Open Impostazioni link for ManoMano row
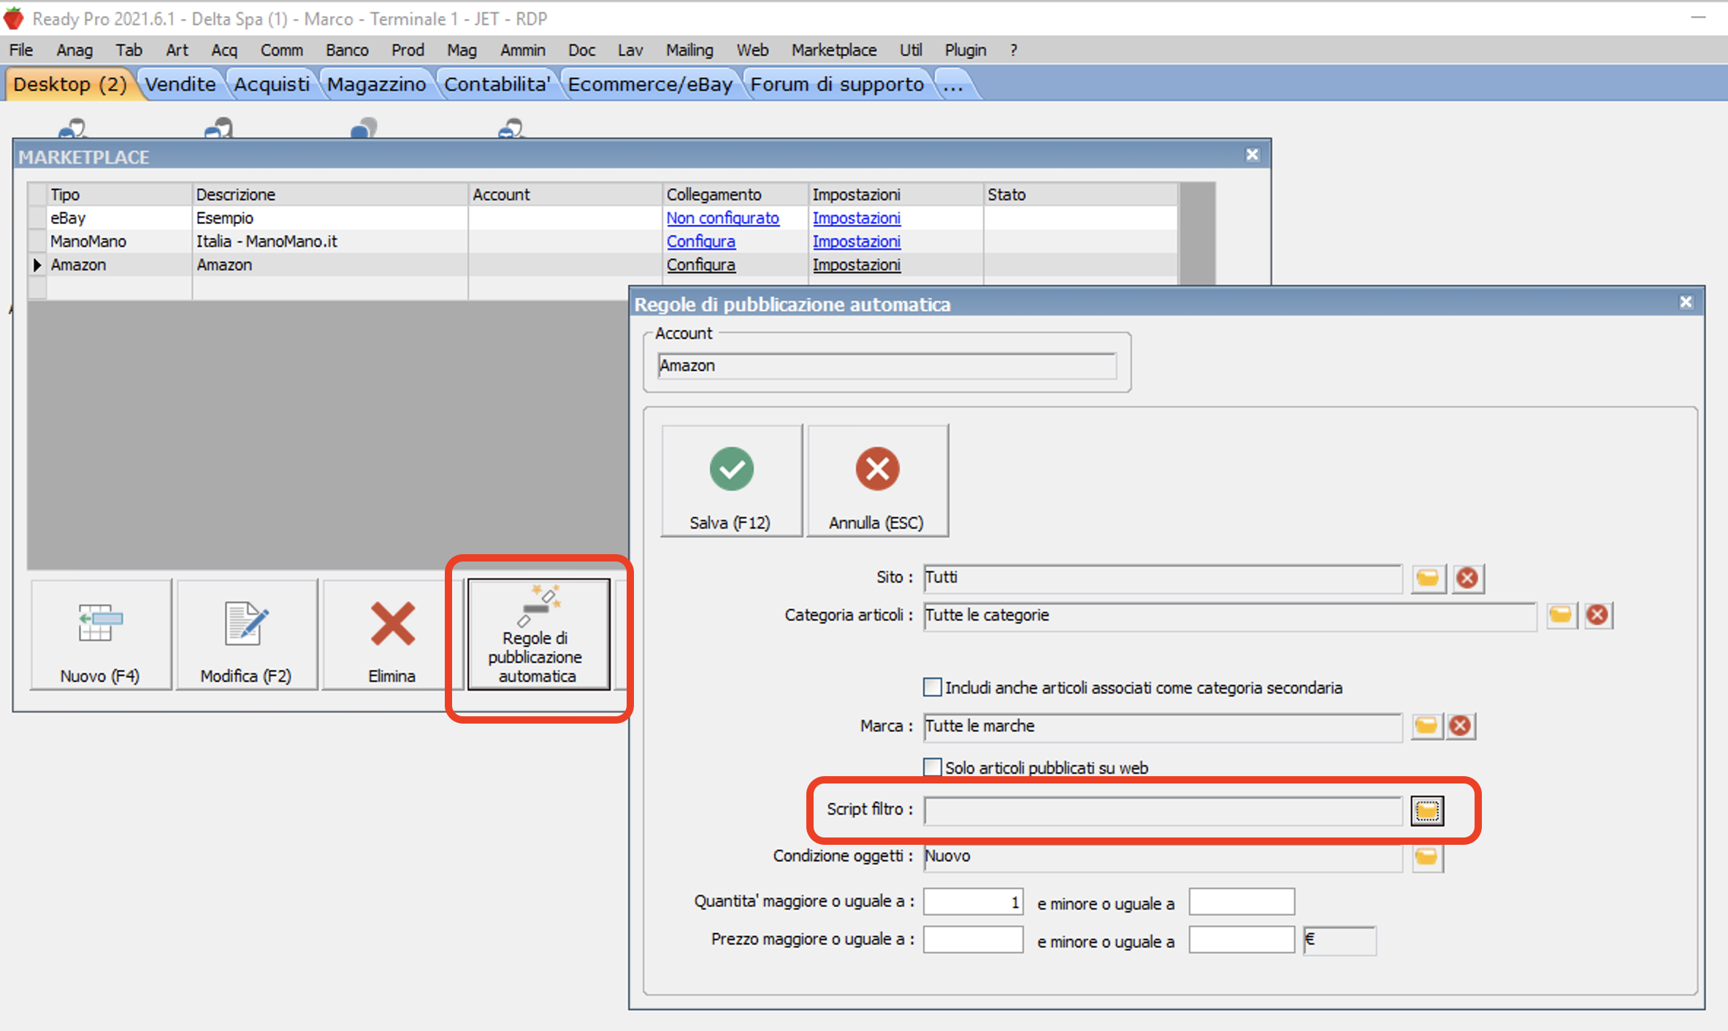 tap(856, 241)
